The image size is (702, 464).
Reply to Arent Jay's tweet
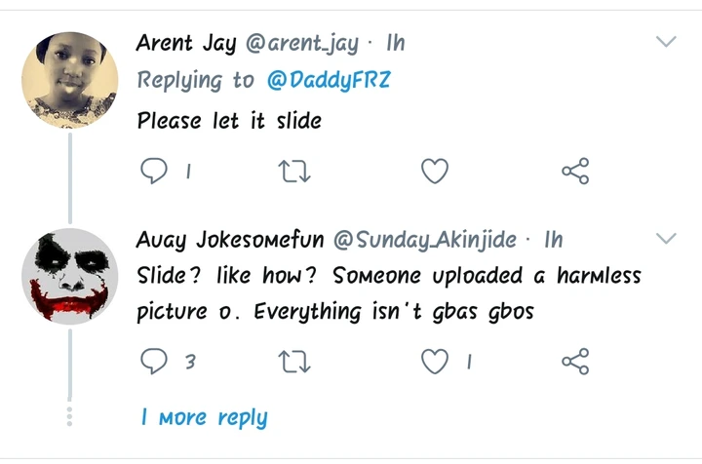click(x=155, y=172)
